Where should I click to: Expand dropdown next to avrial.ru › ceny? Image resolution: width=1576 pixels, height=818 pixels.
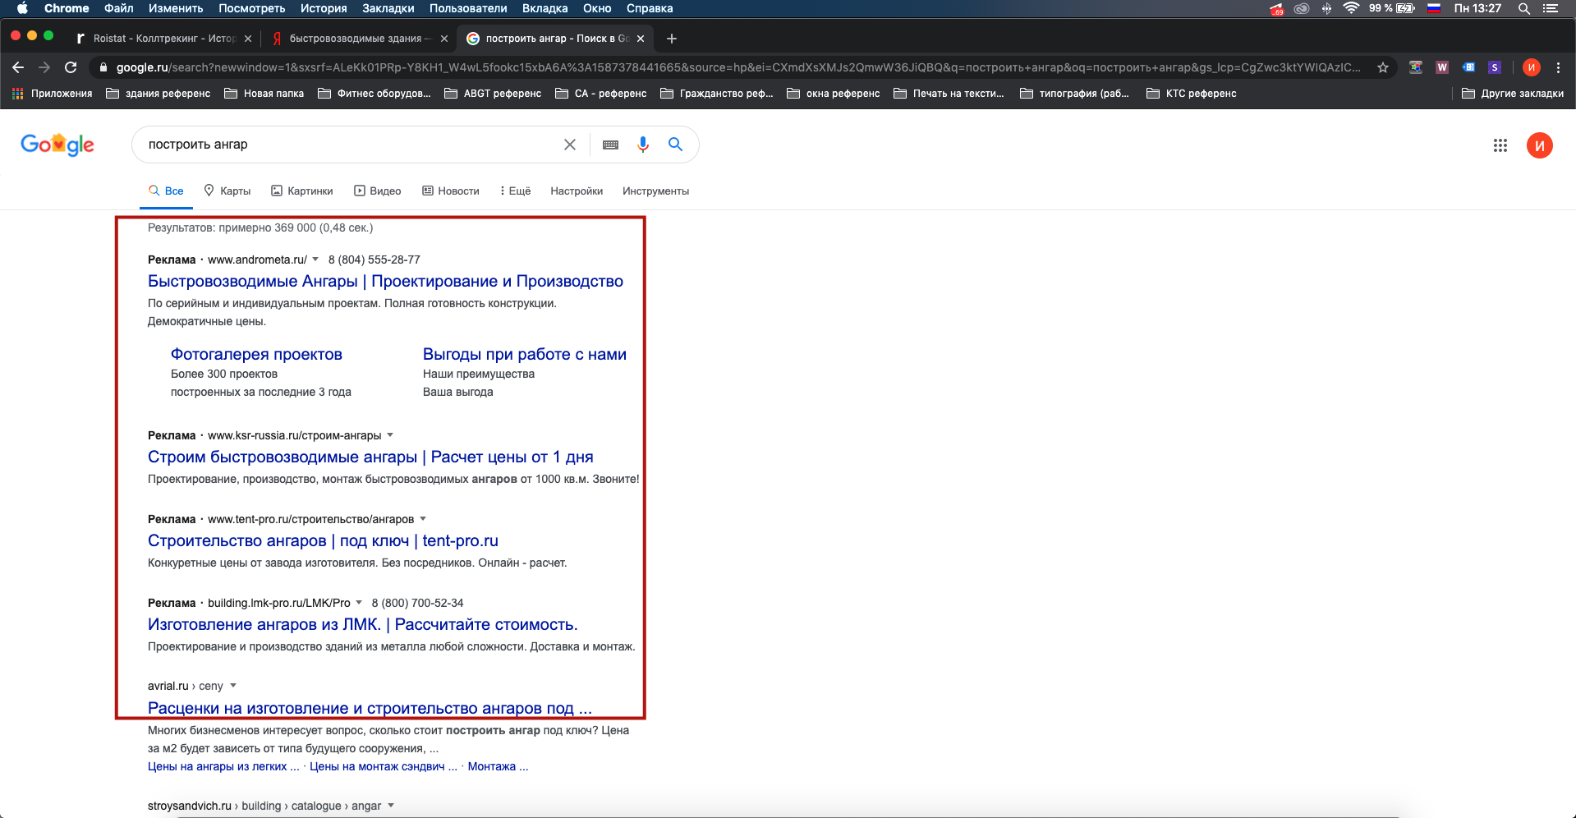point(233,686)
